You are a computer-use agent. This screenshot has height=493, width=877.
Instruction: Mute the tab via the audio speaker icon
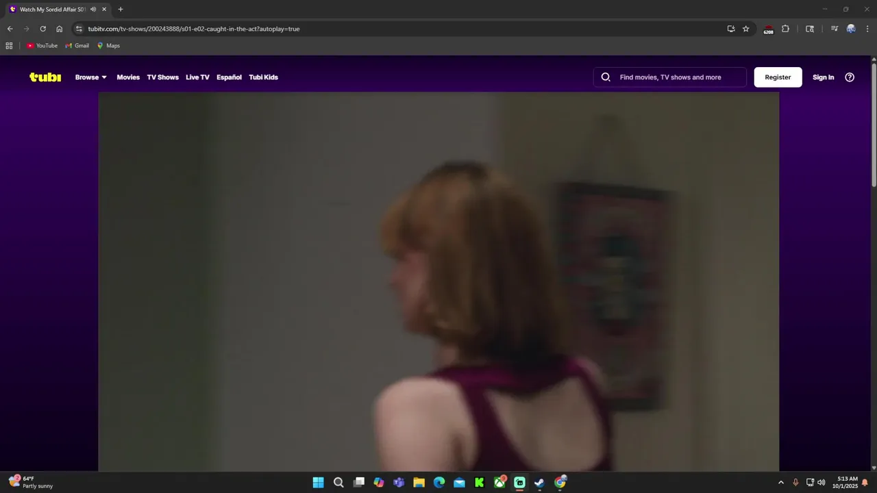93,10
